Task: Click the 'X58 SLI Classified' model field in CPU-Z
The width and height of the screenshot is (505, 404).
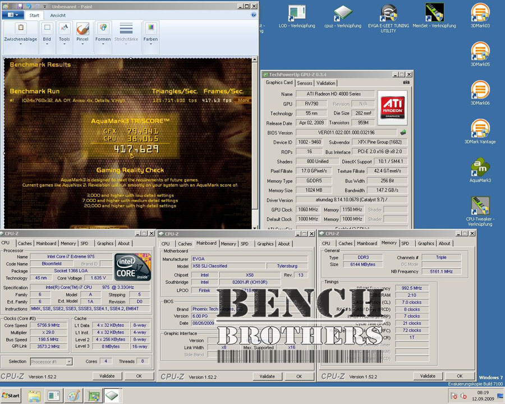Action: point(229,266)
